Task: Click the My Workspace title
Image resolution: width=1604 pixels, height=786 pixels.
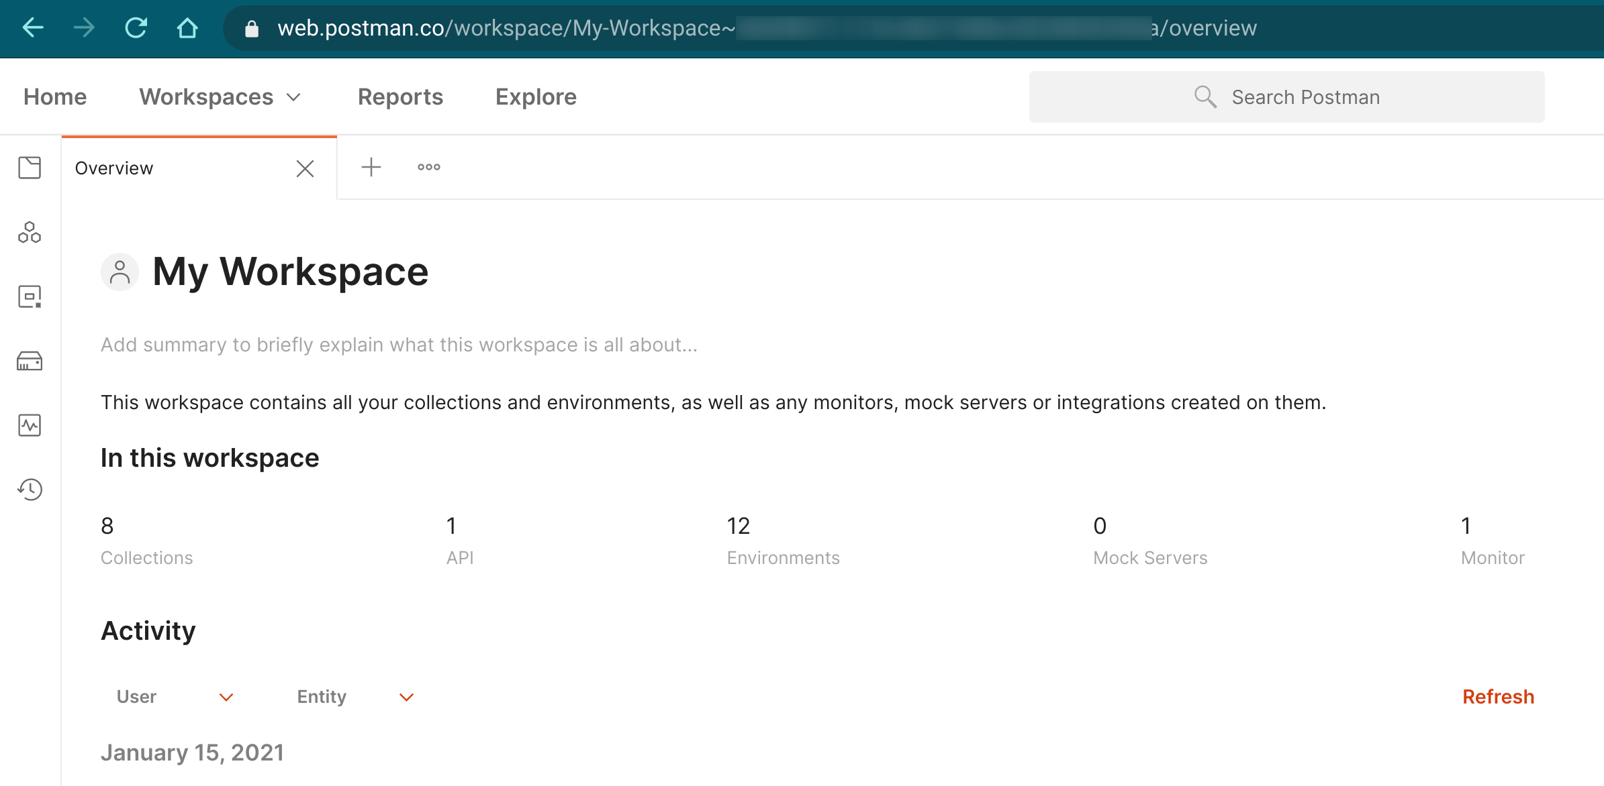Action: tap(290, 272)
